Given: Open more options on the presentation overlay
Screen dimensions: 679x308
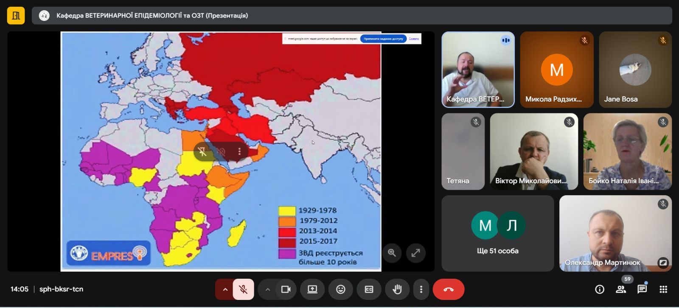Looking at the screenshot, I should pos(239,151).
